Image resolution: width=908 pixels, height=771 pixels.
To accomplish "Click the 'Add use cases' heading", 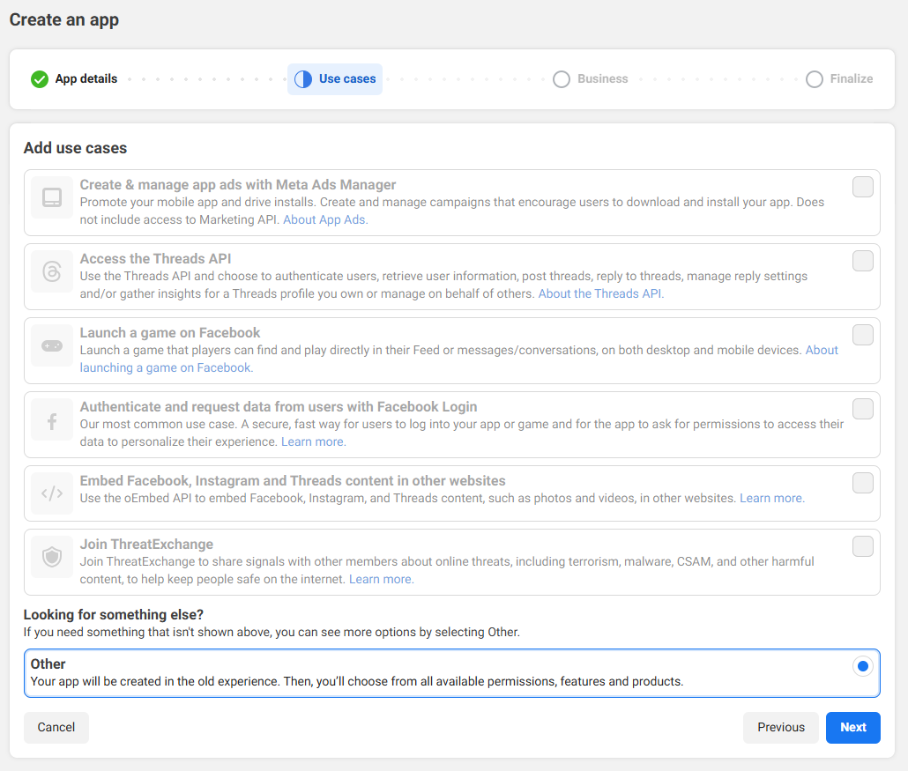I will coord(75,148).
